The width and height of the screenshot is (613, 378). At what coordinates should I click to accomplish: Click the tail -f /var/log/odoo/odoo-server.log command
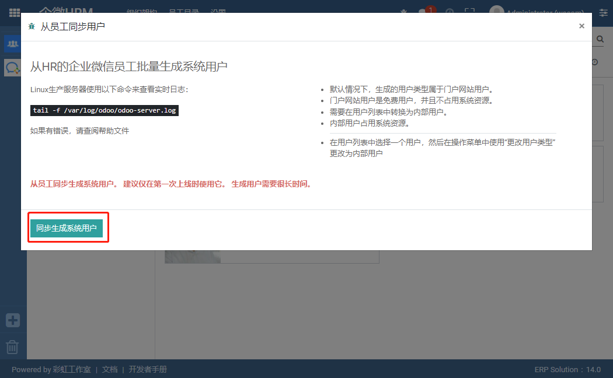[105, 110]
